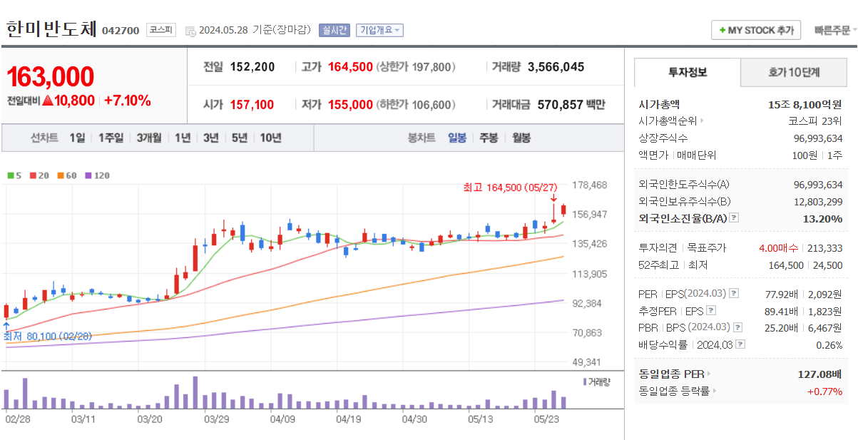Select the 주봉 candlestick chart
The width and height of the screenshot is (858, 440).
tap(489, 138)
